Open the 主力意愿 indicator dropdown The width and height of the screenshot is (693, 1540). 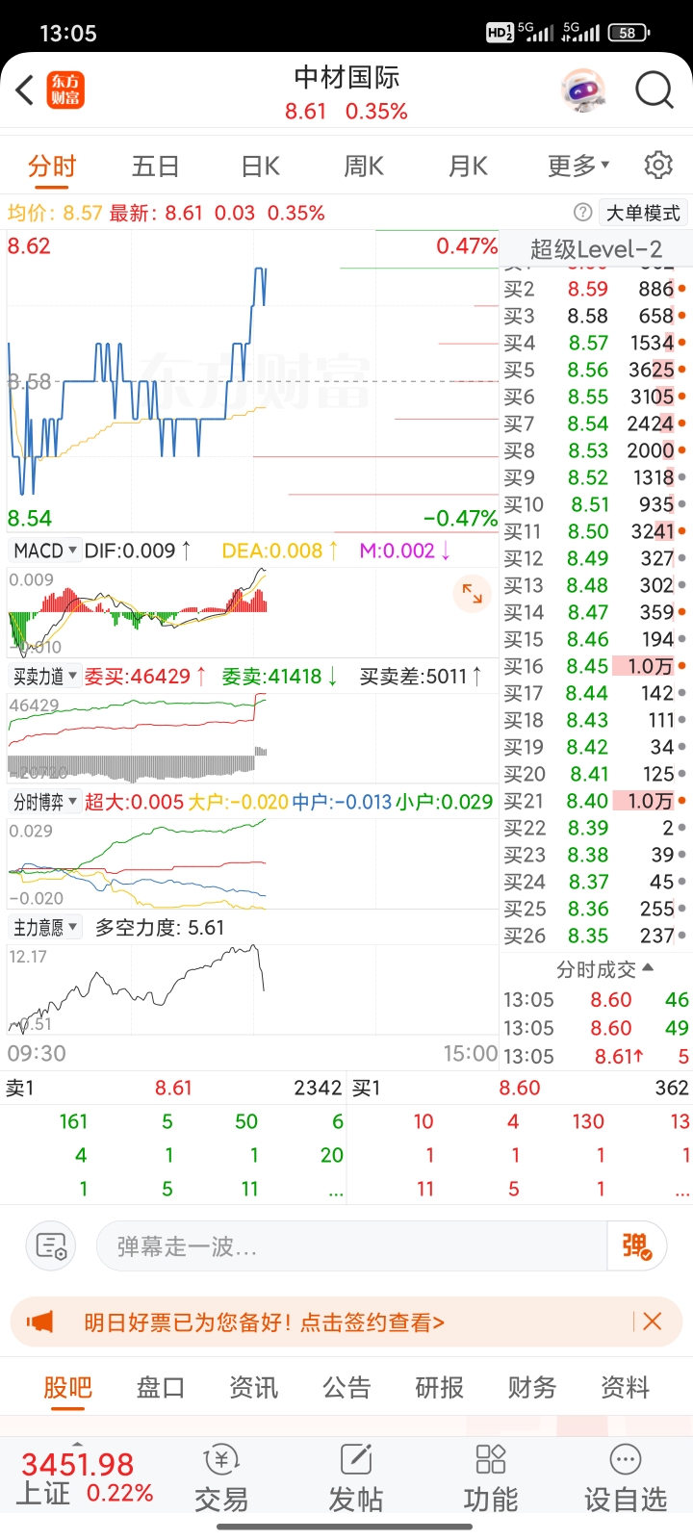45,928
